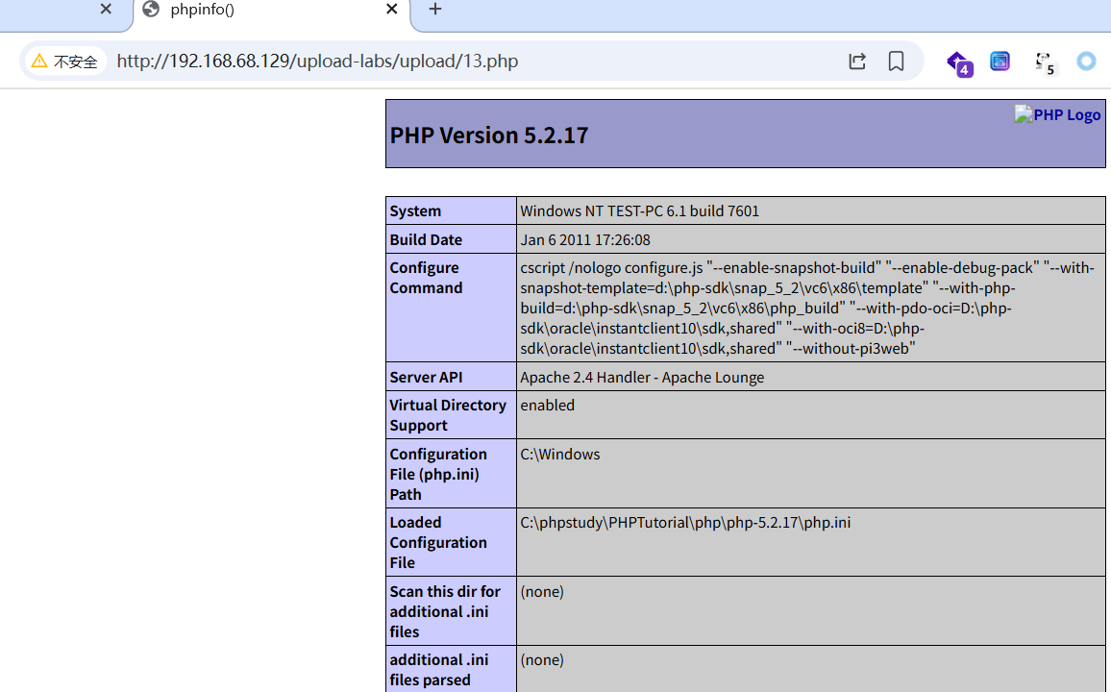Click the Server API label cell
Screen dimensions: 1111x692
click(x=452, y=377)
